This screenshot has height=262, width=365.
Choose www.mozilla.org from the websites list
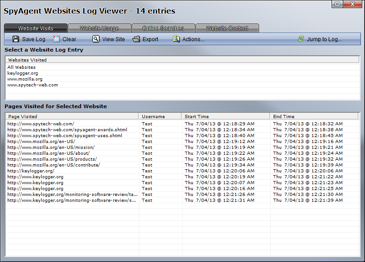pyautogui.click(x=25, y=79)
